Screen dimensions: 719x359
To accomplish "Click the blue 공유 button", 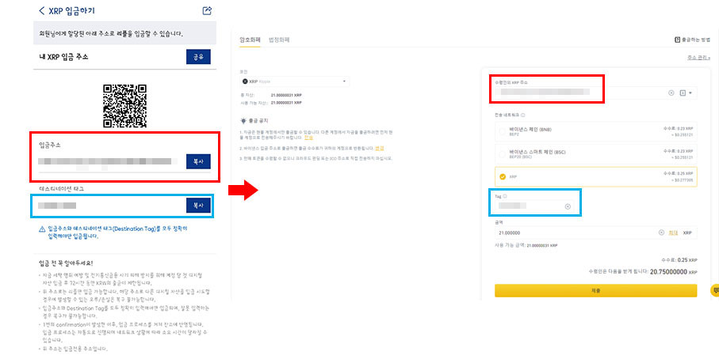I will 198,57.
